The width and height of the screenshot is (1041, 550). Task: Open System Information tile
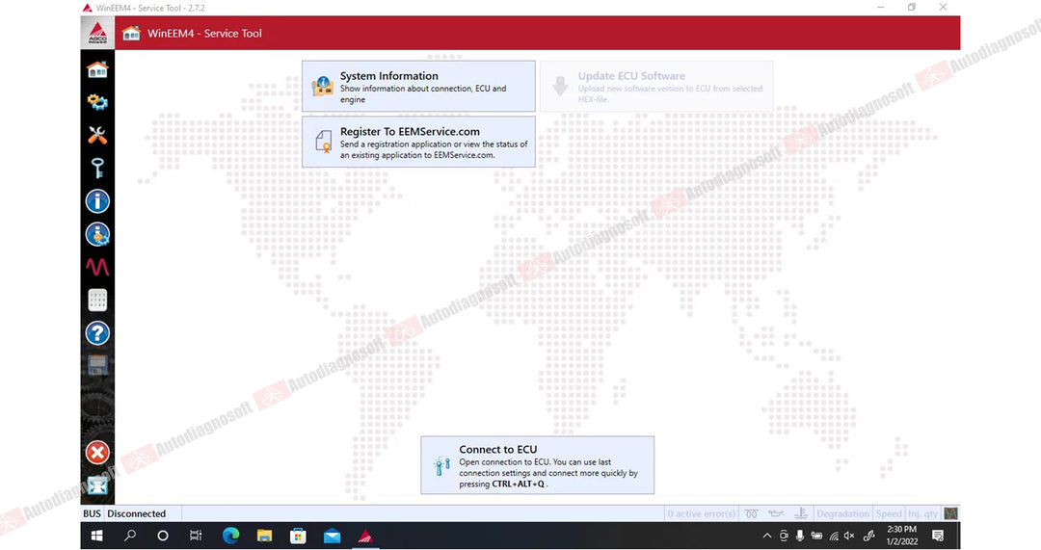418,87
